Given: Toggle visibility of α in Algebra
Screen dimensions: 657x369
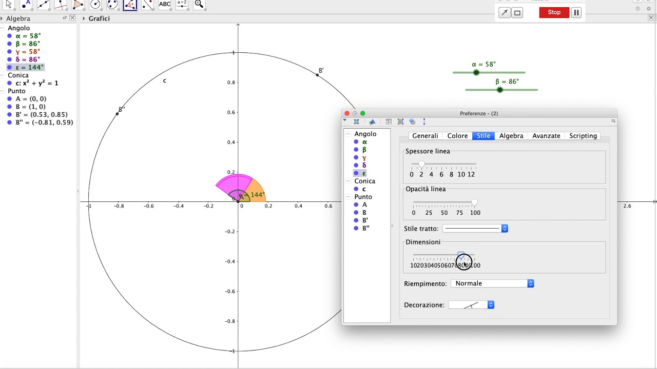Looking at the screenshot, I should point(10,36).
